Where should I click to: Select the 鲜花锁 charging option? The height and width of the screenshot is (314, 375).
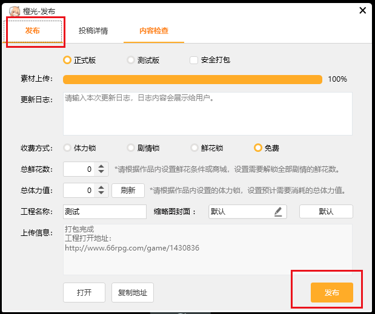coord(194,148)
